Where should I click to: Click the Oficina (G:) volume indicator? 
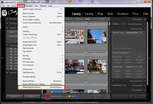tap(8, 36)
